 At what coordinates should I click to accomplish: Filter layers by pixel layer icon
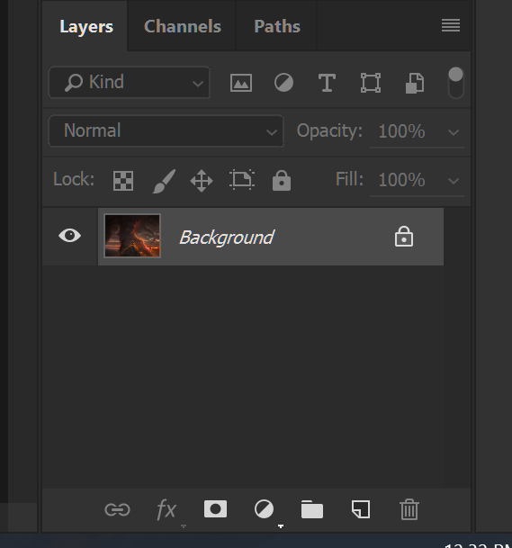(241, 83)
